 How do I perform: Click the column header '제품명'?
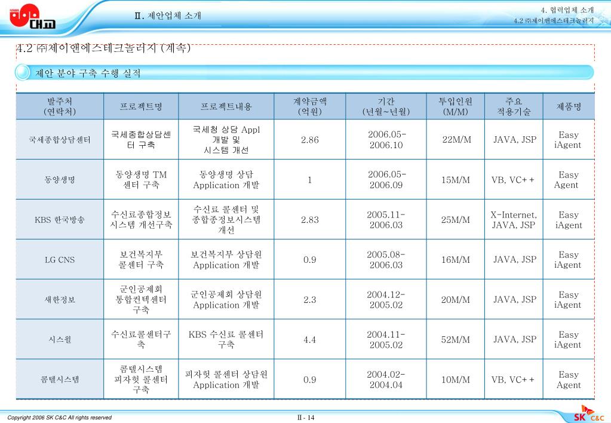point(569,106)
